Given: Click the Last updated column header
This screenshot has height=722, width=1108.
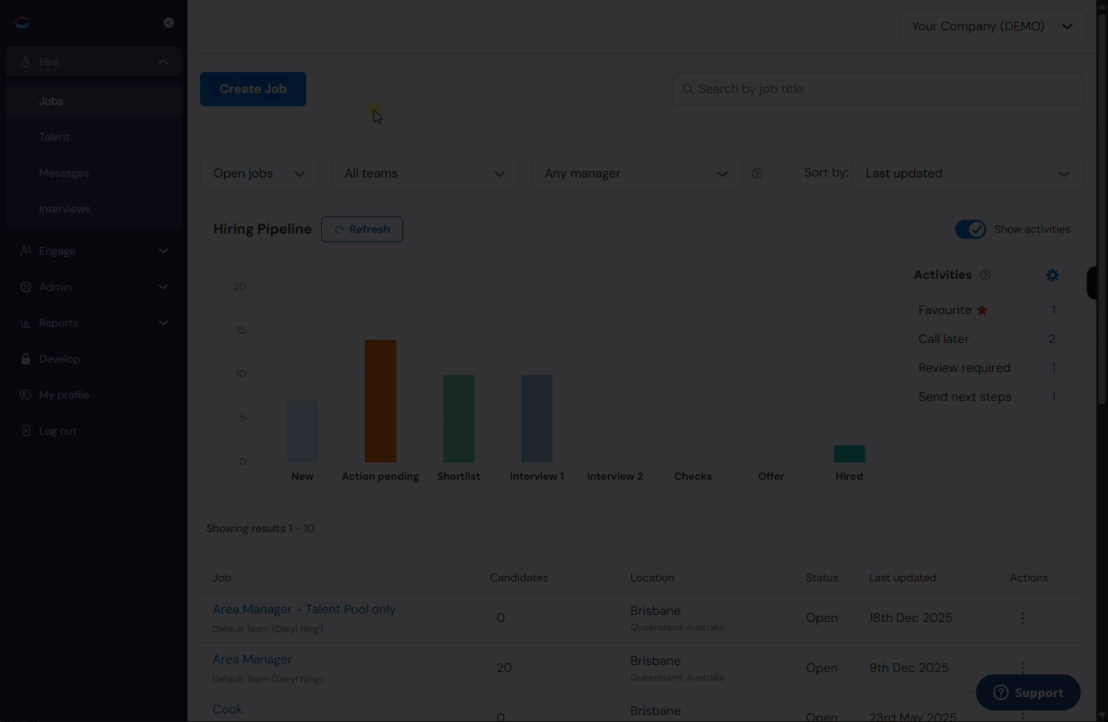Looking at the screenshot, I should [902, 578].
